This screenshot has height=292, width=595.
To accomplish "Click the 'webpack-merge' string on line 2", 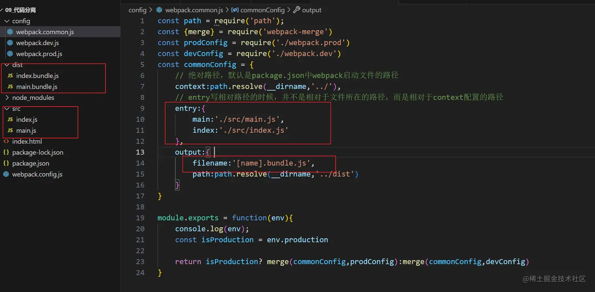I will coord(297,32).
